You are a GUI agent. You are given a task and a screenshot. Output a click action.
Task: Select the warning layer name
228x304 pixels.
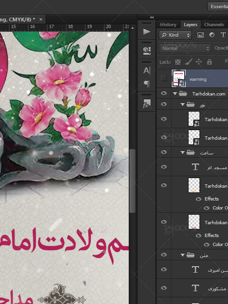point(198,79)
